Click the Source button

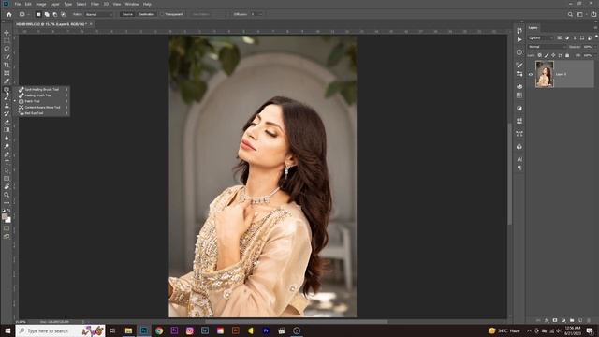127,14
